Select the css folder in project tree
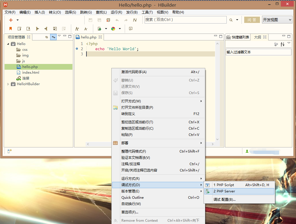Screen dimensions: 296x224 click(25, 50)
